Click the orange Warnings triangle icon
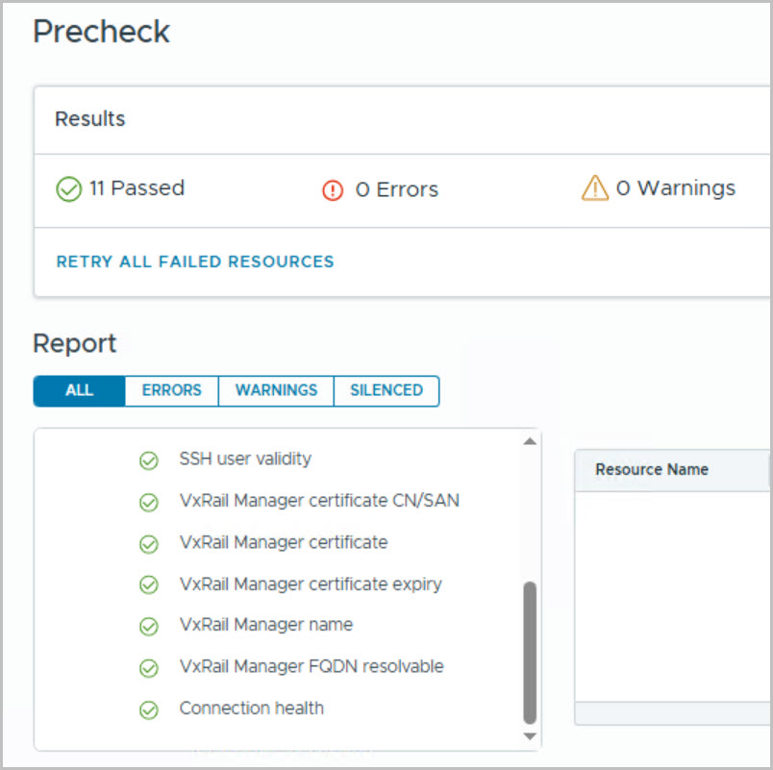 (595, 188)
